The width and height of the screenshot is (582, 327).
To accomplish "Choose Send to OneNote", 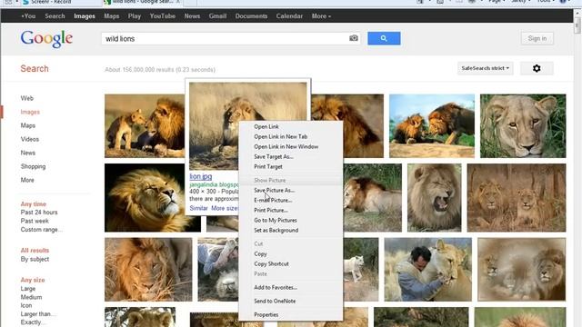I will tap(275, 301).
